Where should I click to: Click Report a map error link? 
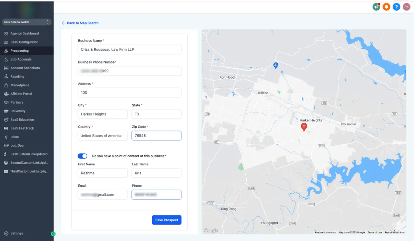coord(395,232)
